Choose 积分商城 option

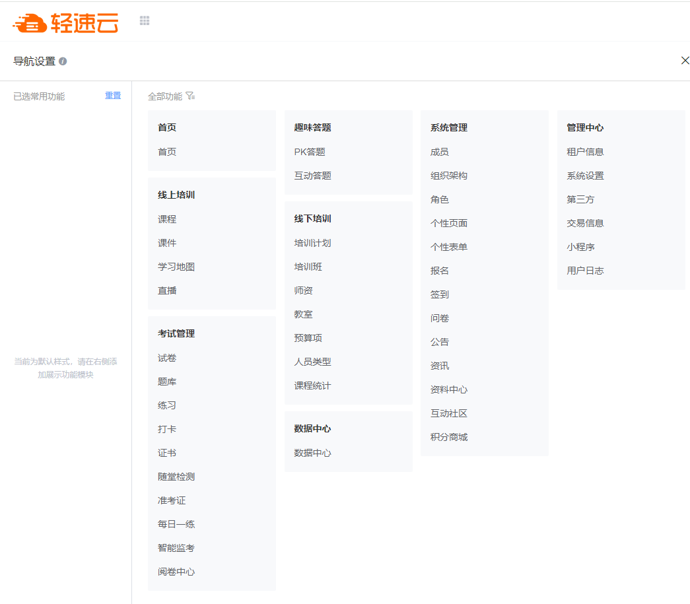pyautogui.click(x=449, y=437)
